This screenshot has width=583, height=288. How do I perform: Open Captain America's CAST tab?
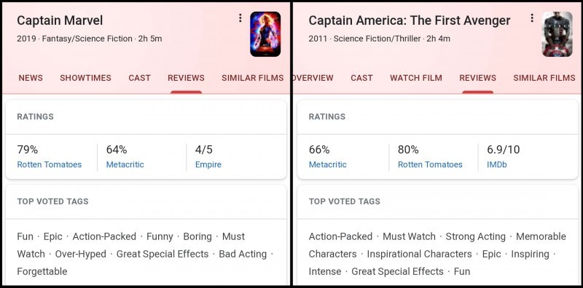click(361, 78)
